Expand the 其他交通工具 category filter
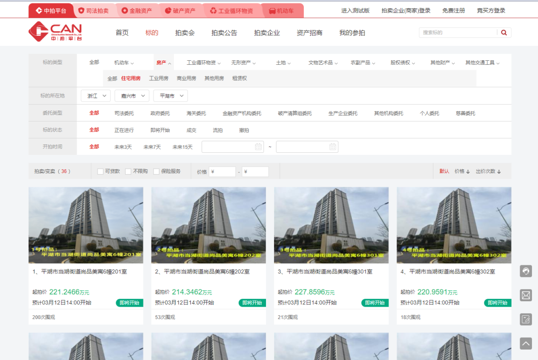The width and height of the screenshot is (538, 360). pyautogui.click(x=482, y=63)
